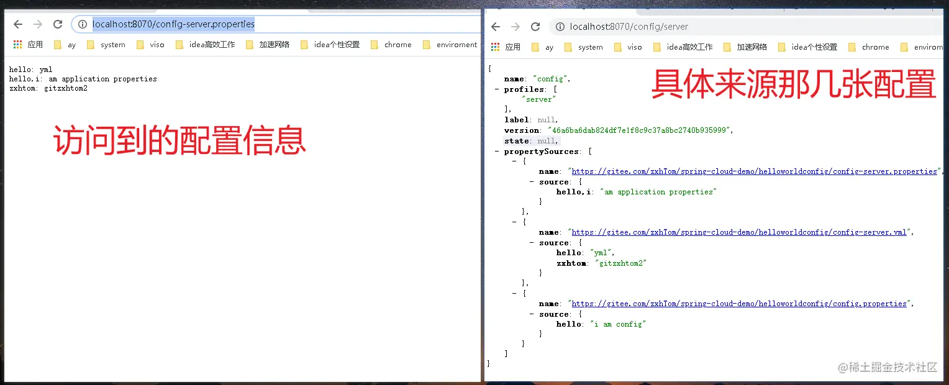Click the right address bar URL config/server
Image resolution: width=949 pixels, height=385 pixels.
point(629,27)
